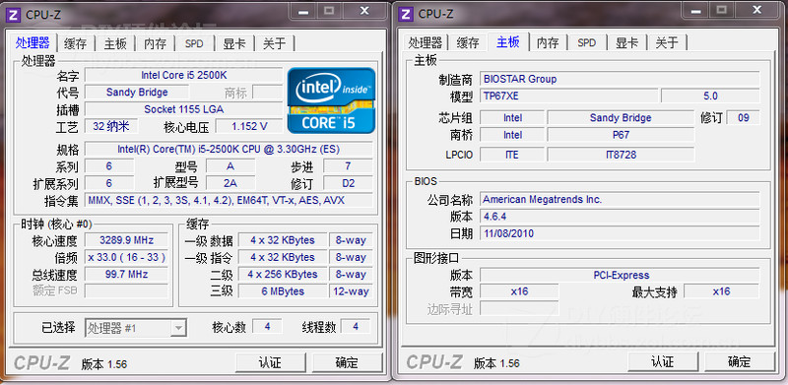Click the 12-way L3 associativity value
This screenshot has width=788, height=385.
pyautogui.click(x=351, y=291)
